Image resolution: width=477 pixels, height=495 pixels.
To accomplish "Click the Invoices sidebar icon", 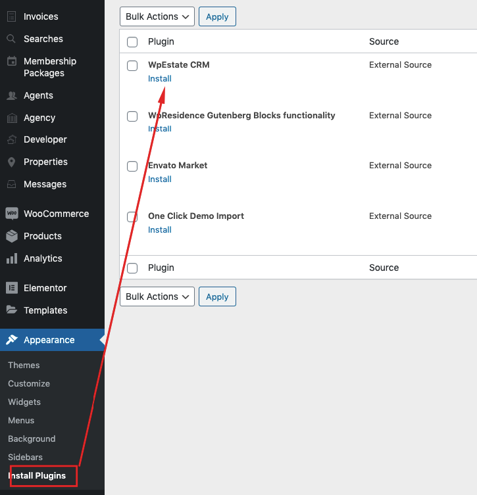I will [11, 16].
